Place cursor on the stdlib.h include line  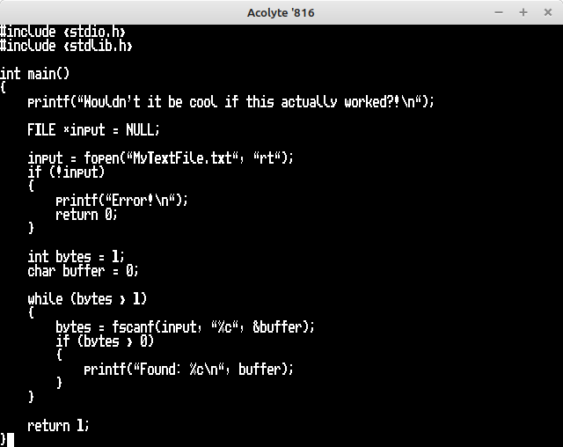coord(67,46)
